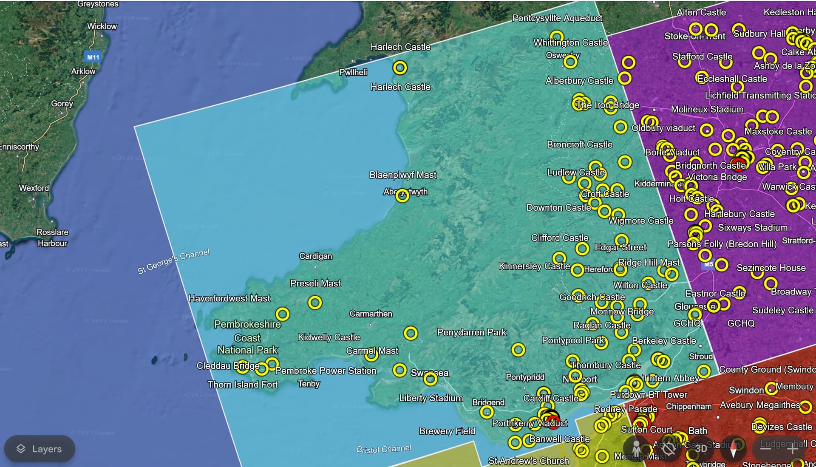Image resolution: width=816 pixels, height=467 pixels.
Task: Click the crossed-out location target icon
Action: pos(669,449)
